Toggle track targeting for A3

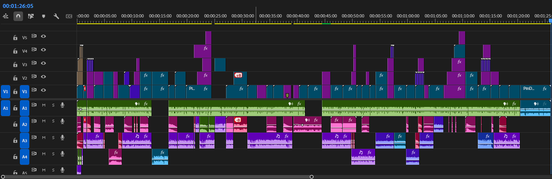(25, 141)
